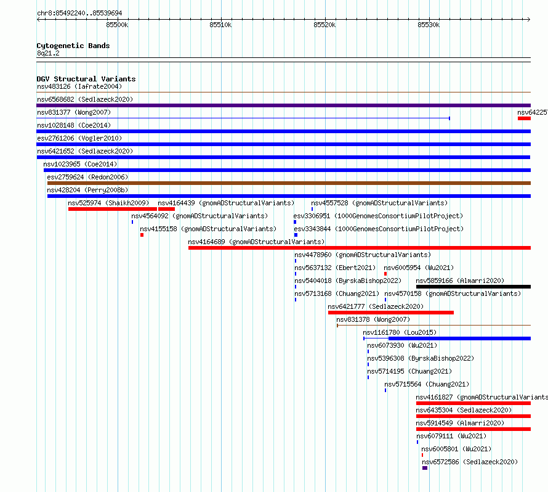Click the 85530k ruler label
548x492 pixels.
click(429, 25)
